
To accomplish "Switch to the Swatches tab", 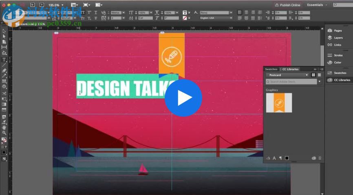I will [271, 69].
